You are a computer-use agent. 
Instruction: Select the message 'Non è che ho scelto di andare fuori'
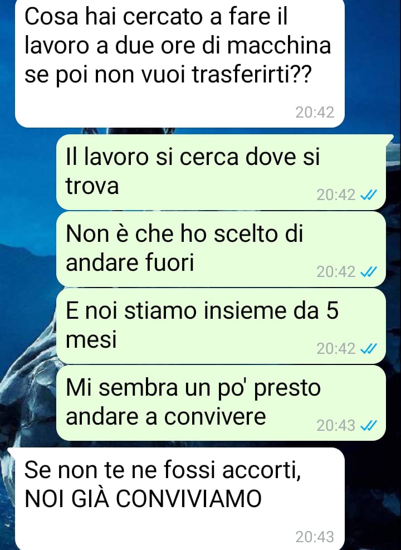click(221, 249)
